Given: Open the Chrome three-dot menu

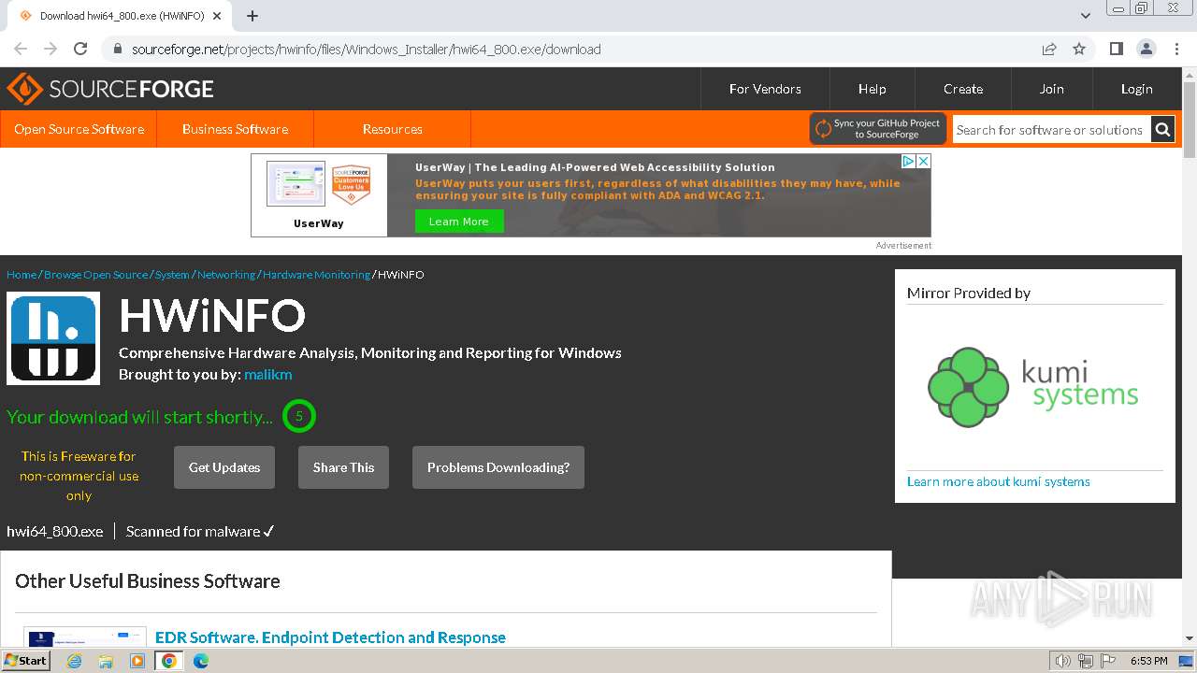Looking at the screenshot, I should click(x=1176, y=49).
